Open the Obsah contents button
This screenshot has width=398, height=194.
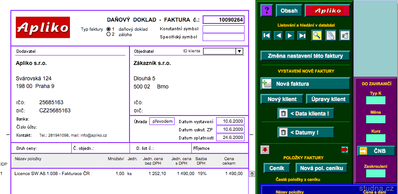[289, 11]
